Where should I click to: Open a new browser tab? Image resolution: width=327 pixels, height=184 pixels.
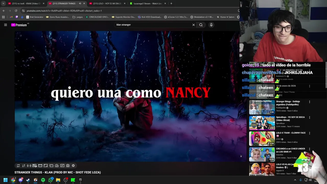click(x=171, y=4)
